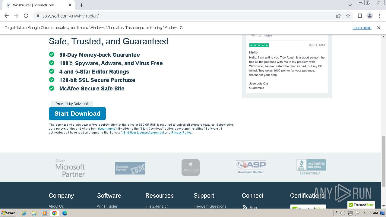The width and height of the screenshot is (386, 217).
Task: Open the media player taskbar icon
Action: coord(44,213)
